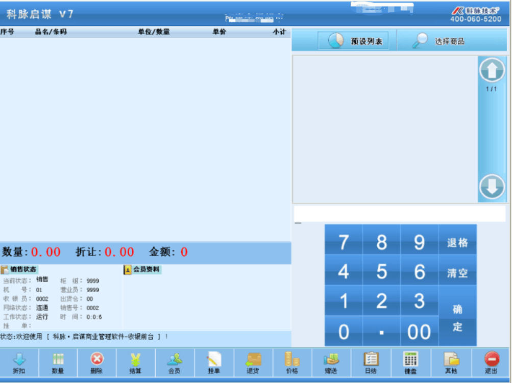
Task: Tap keypad digit 4
Action: (344, 270)
